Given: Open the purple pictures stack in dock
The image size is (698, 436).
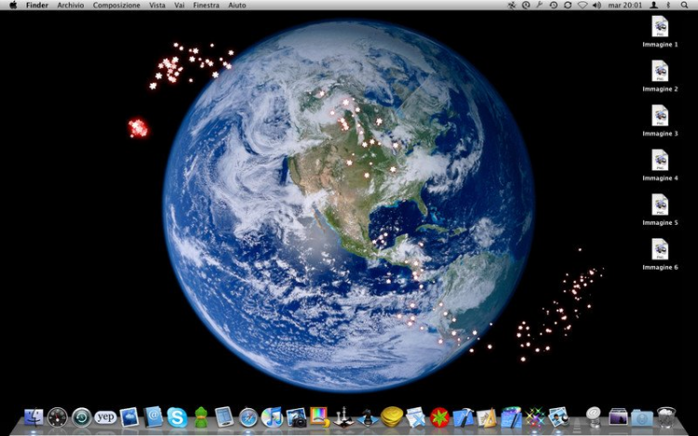Looking at the screenshot, I should coord(618,417).
